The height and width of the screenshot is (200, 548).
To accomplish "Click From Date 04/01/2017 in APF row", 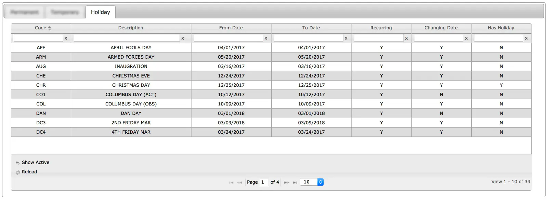I will [x=231, y=47].
